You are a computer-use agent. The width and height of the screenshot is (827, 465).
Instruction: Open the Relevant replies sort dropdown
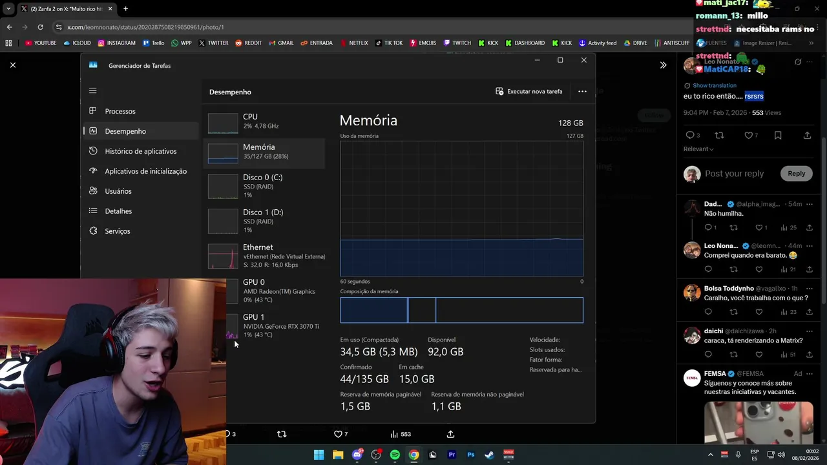[x=698, y=149]
